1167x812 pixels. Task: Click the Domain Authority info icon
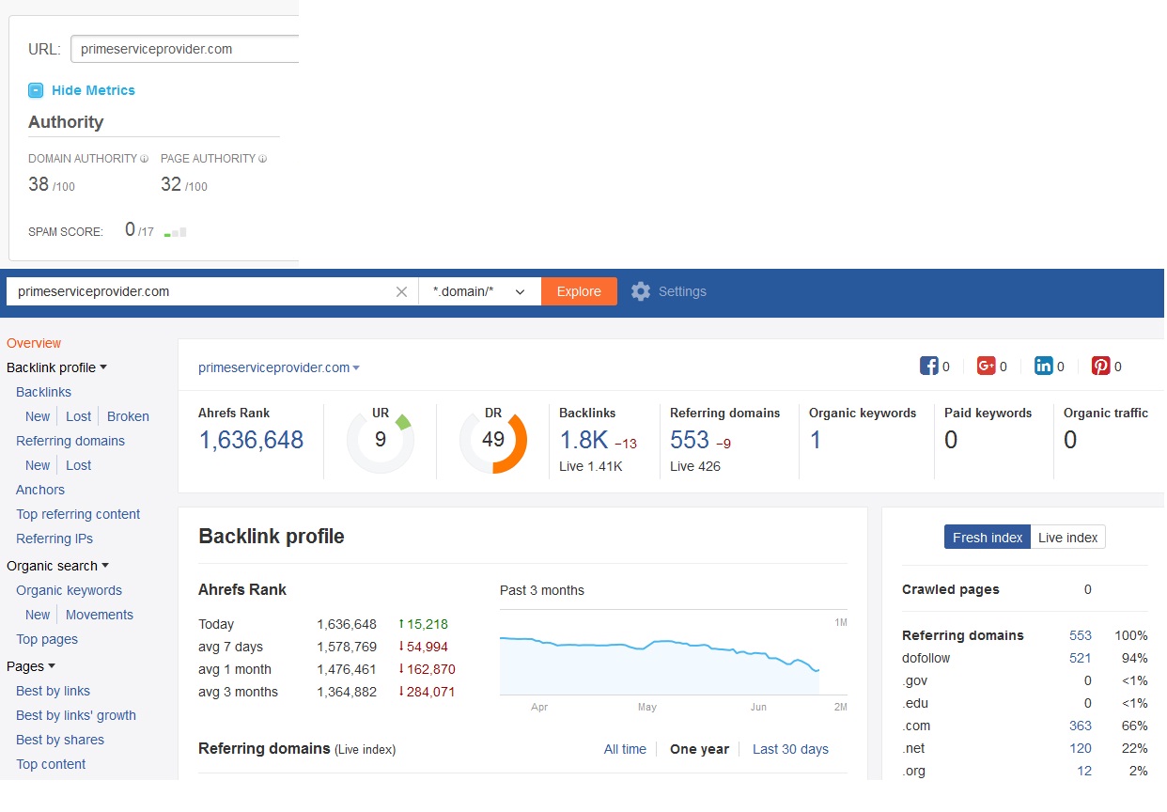coord(145,159)
